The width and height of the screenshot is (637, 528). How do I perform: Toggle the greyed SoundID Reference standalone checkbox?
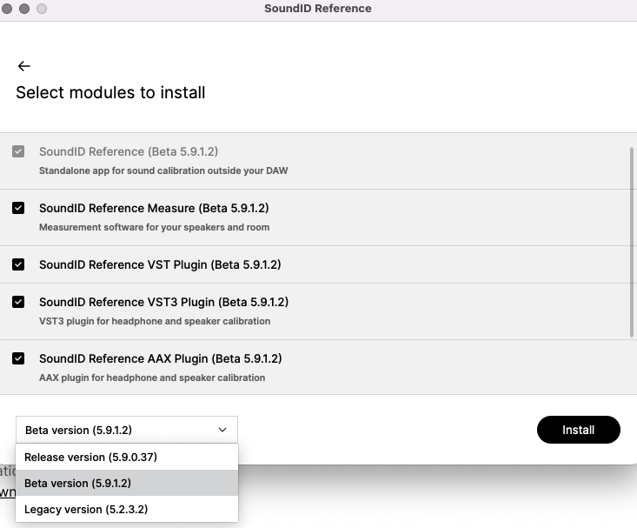click(18, 151)
